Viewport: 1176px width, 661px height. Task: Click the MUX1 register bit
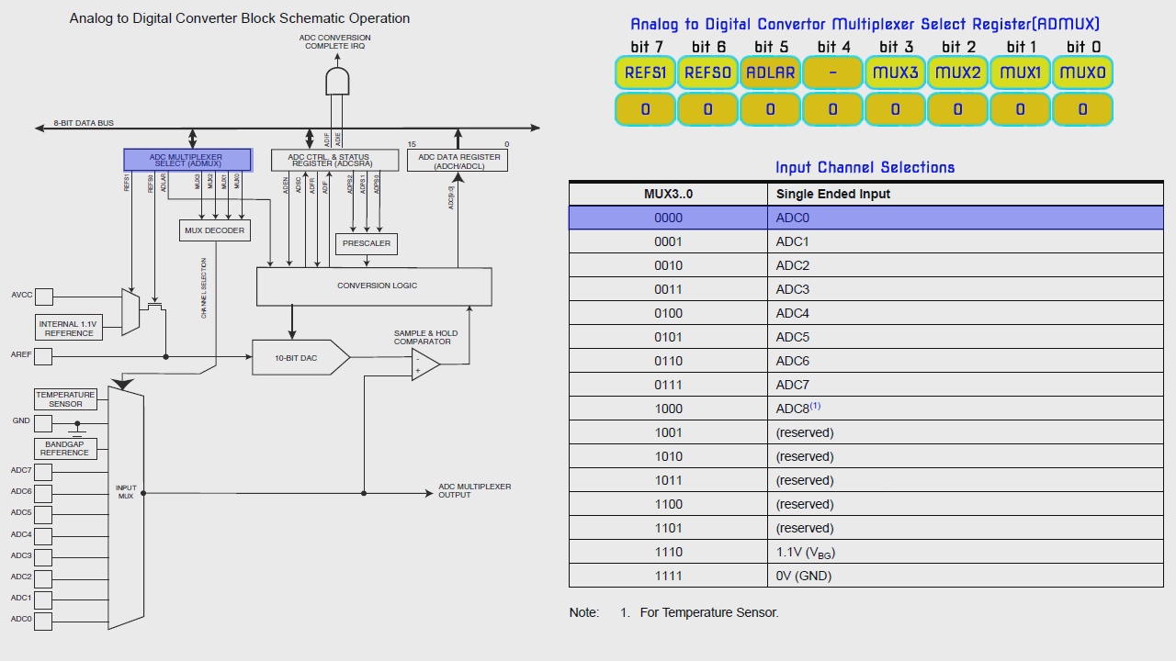click(x=1020, y=73)
